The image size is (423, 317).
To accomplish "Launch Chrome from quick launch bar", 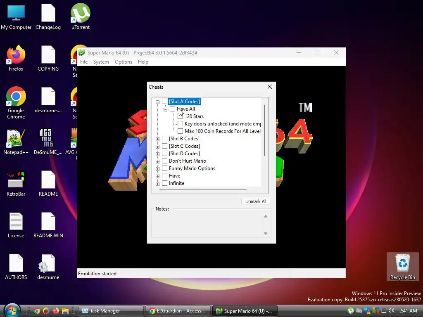I will pos(37,311).
